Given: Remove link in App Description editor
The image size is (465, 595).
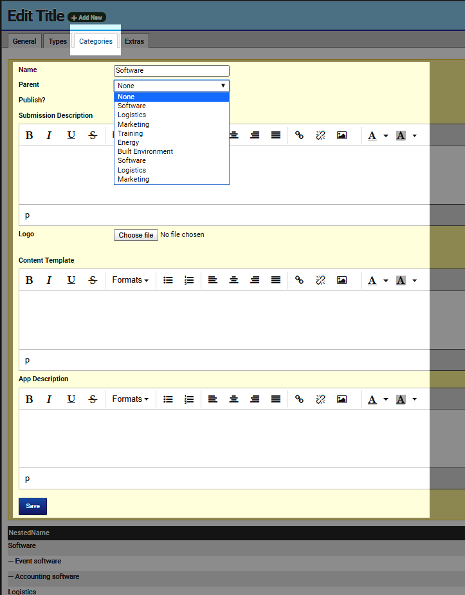Looking at the screenshot, I should pyautogui.click(x=320, y=399).
